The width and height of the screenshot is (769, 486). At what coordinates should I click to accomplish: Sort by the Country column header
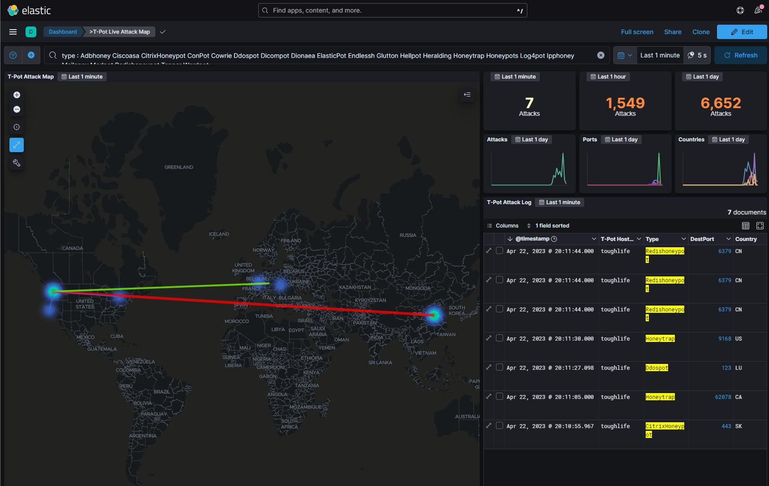click(746, 239)
